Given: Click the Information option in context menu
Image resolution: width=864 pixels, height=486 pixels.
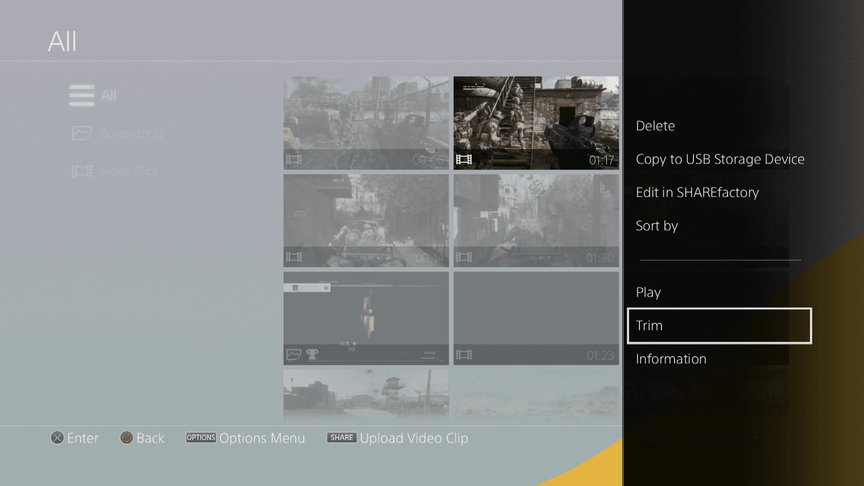Looking at the screenshot, I should (x=671, y=358).
